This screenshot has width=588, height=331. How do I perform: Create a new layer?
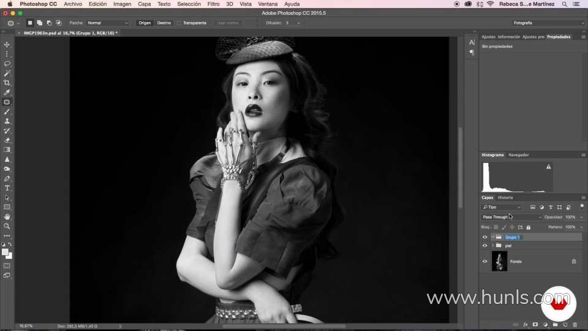565,325
